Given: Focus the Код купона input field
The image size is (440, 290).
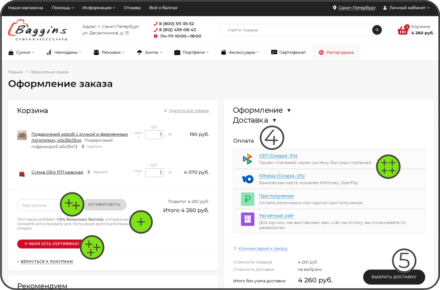Looking at the screenshot, I should [39, 205].
